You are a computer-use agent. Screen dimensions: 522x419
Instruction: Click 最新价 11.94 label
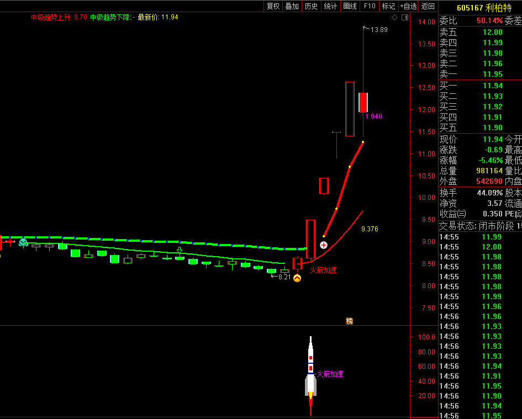(158, 17)
